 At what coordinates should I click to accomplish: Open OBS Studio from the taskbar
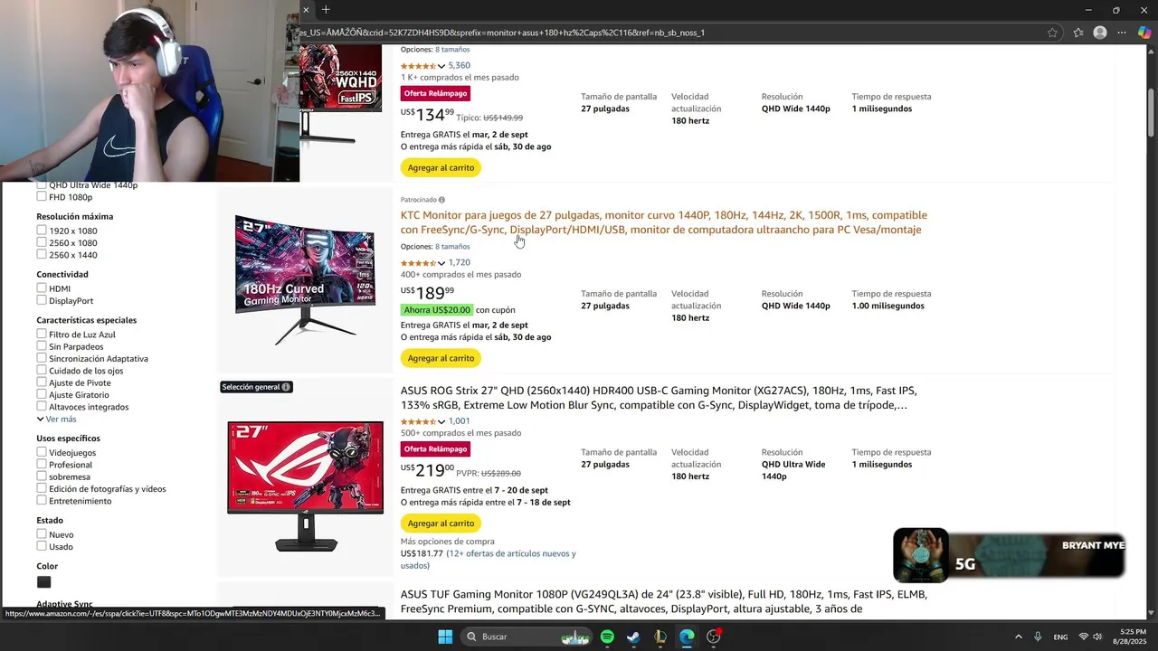click(x=714, y=637)
